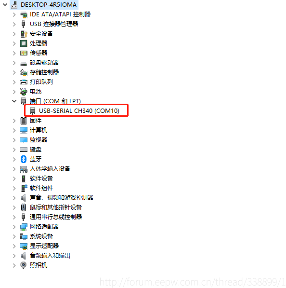This screenshot has height=288, width=286.
Task: Collapse the DESKTOP-4R5IOMA root node
Action: tap(5, 5)
